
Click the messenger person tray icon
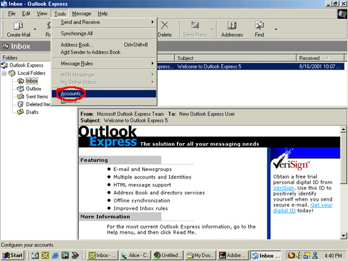coord(314,255)
